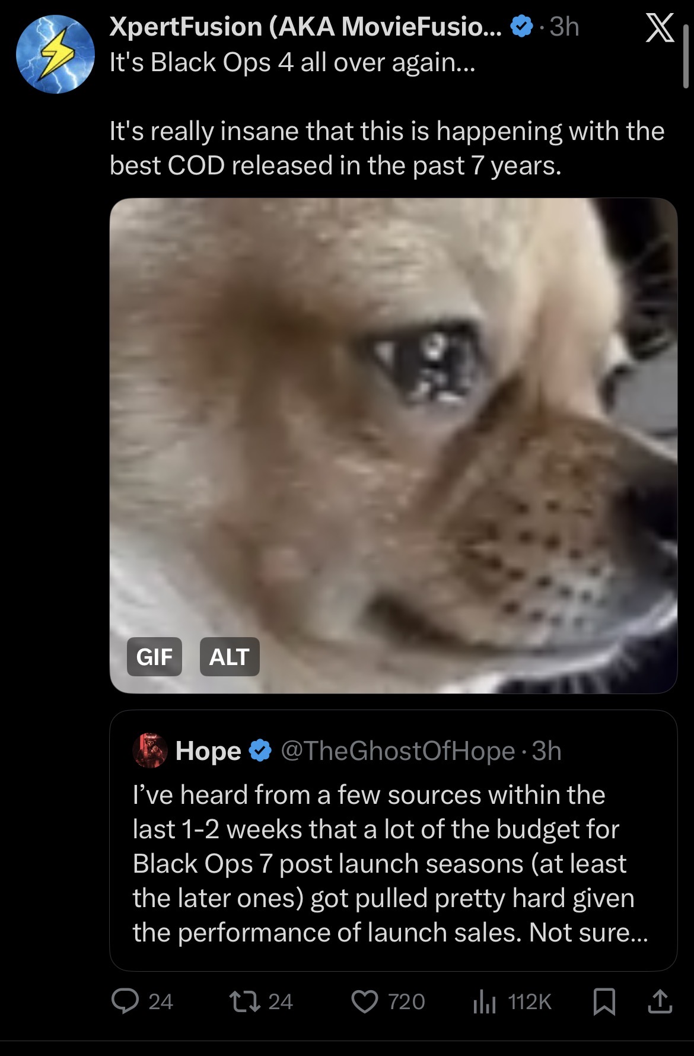Viewport: 694px width, 1056px height.
Task: Play the crying dog GIF
Action: coord(393,446)
